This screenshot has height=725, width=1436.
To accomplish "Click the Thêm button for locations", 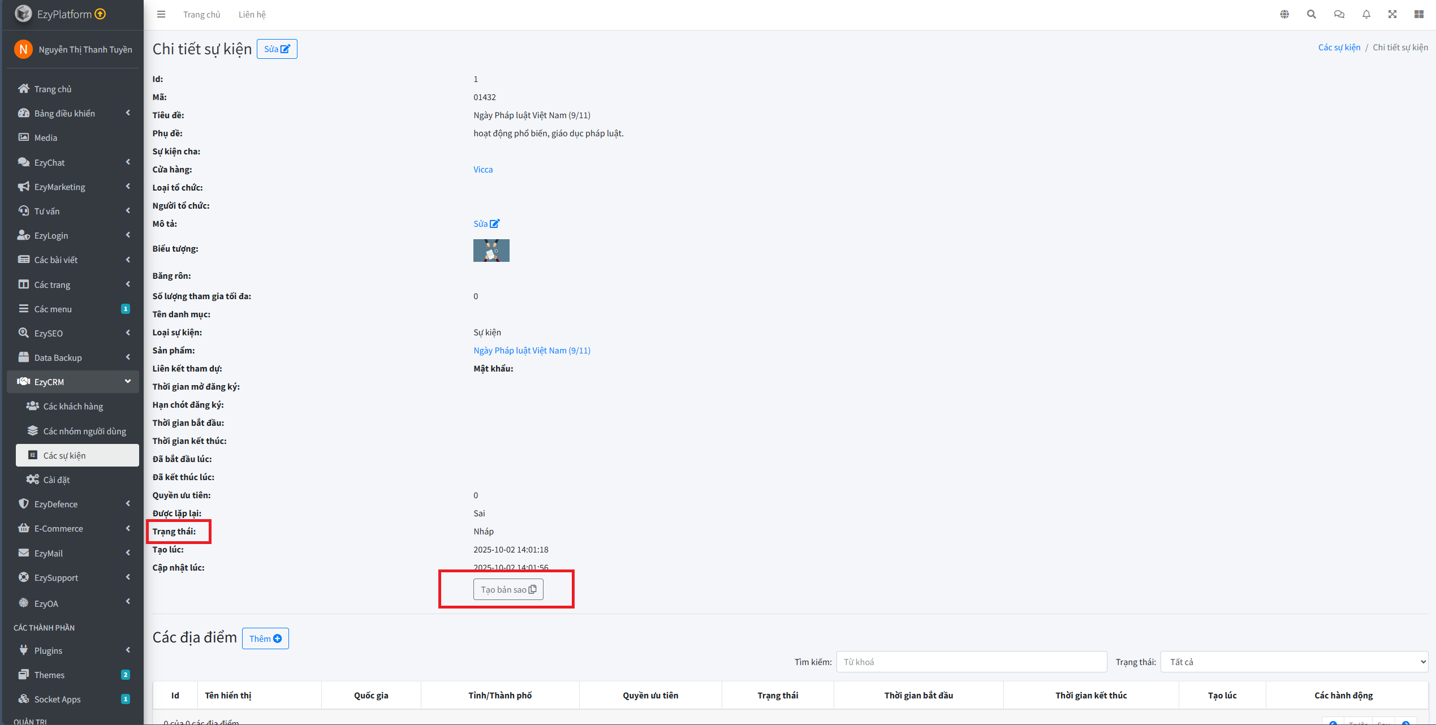I will pyautogui.click(x=265, y=638).
